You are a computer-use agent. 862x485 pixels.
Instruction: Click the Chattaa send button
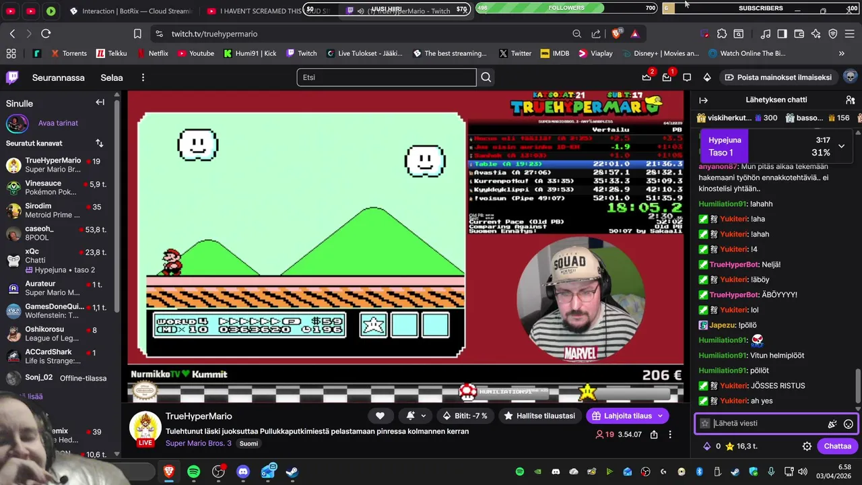pyautogui.click(x=837, y=446)
